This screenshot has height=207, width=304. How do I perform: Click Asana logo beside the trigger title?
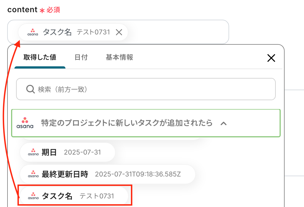[25, 123]
